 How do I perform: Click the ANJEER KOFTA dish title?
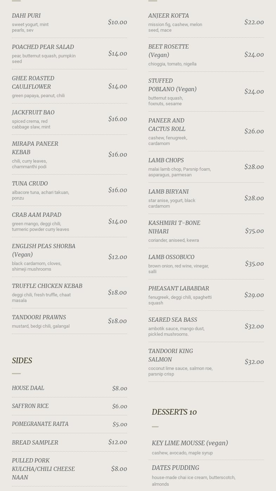pyautogui.click(x=168, y=15)
